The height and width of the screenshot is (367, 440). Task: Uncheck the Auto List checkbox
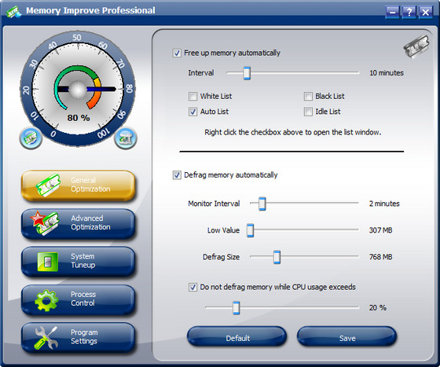(x=192, y=112)
